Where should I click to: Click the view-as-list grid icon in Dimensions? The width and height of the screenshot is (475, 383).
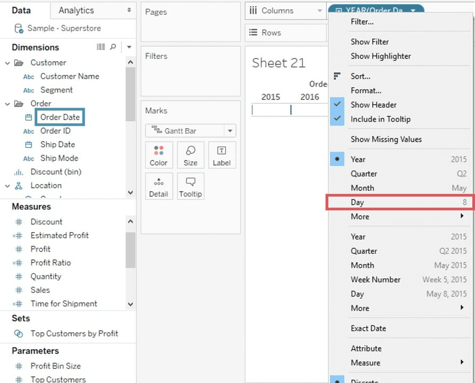(x=101, y=47)
